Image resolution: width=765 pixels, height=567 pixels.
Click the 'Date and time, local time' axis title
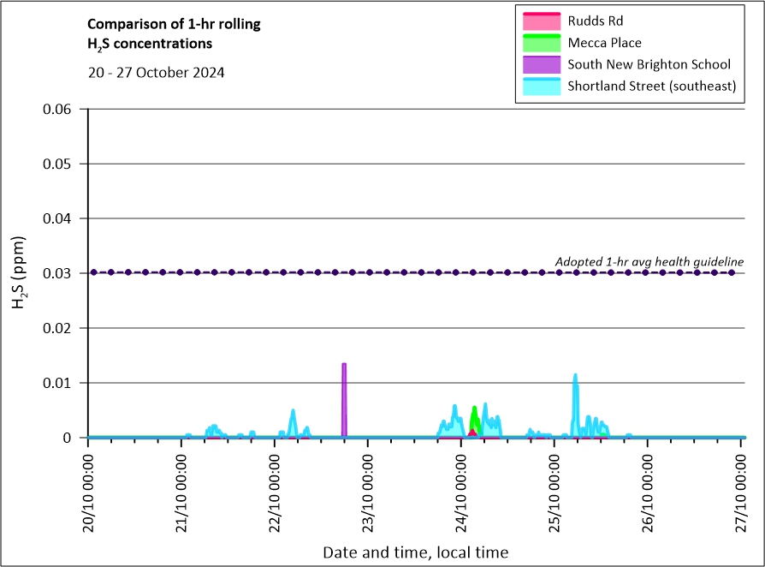415,552
